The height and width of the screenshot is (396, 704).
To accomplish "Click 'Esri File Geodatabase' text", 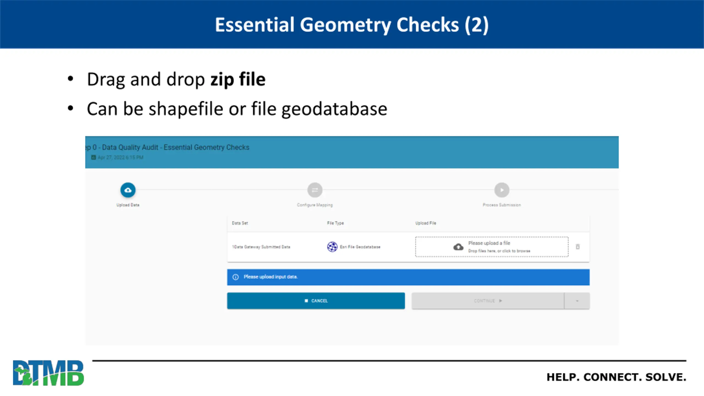I will tap(360, 247).
